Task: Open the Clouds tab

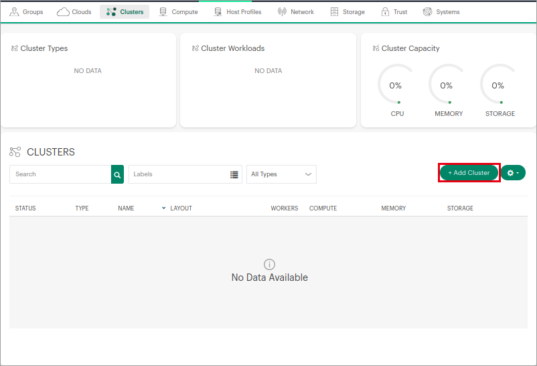Action: pyautogui.click(x=74, y=11)
